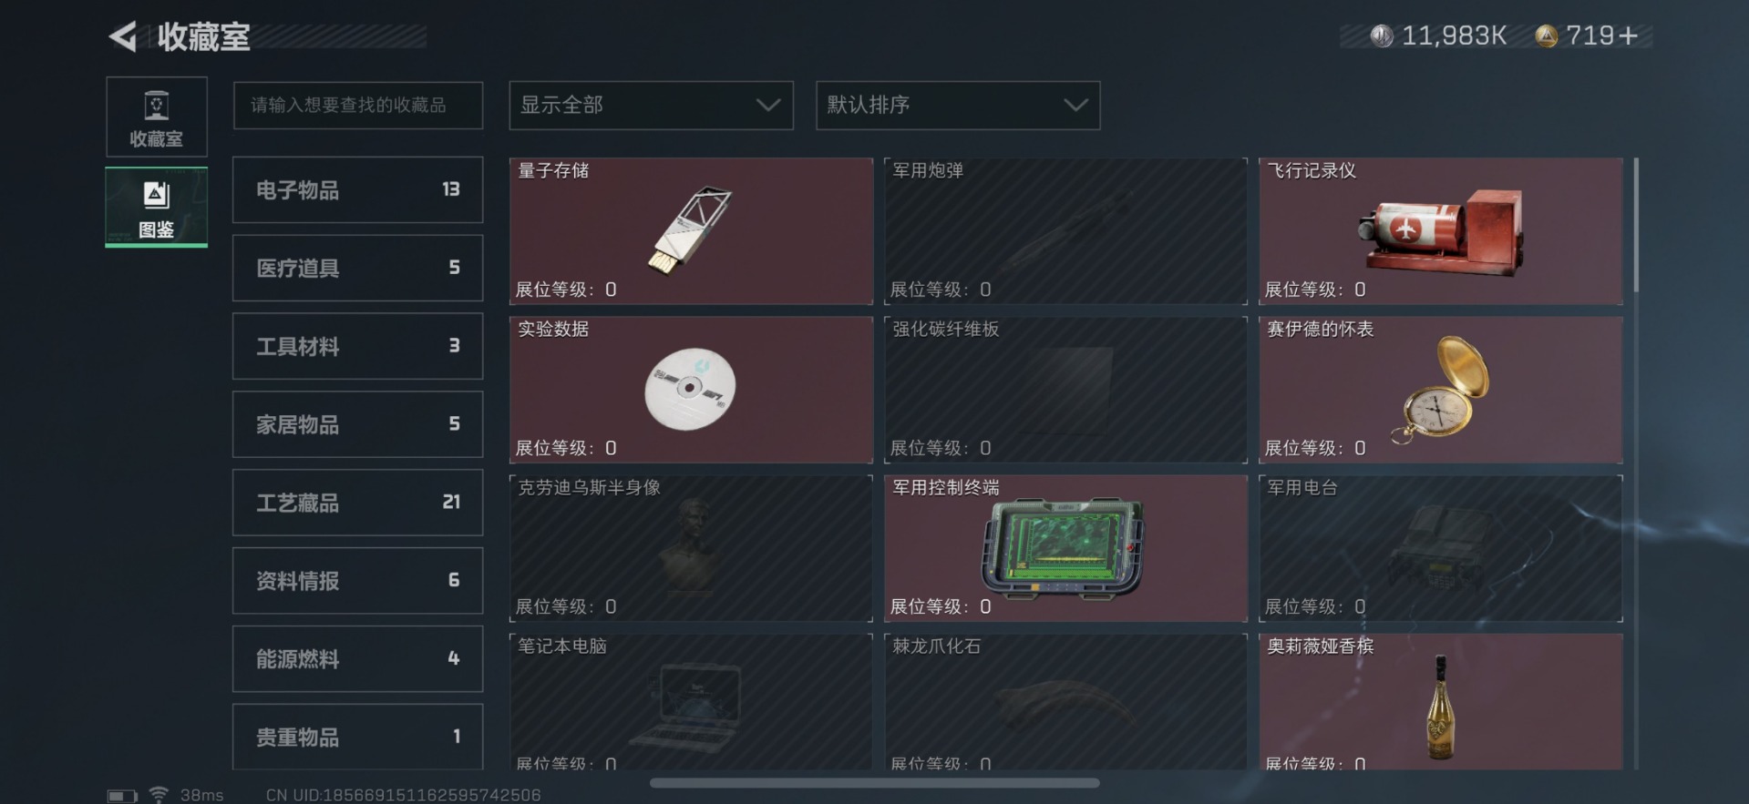Select the 军用控制终端 terminal item

pyautogui.click(x=1065, y=548)
